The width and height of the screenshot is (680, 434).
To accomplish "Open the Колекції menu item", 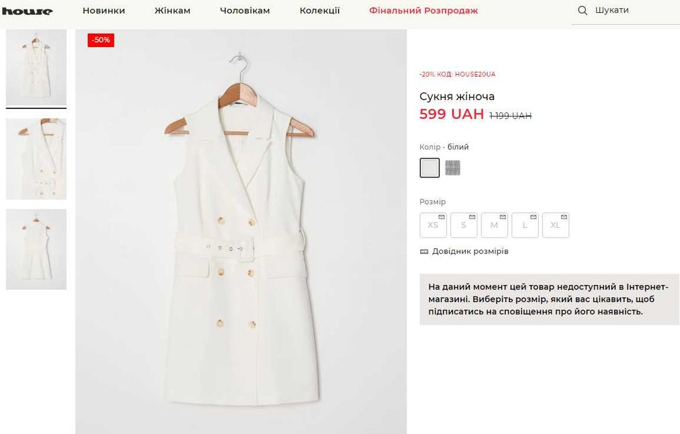I will tap(319, 11).
